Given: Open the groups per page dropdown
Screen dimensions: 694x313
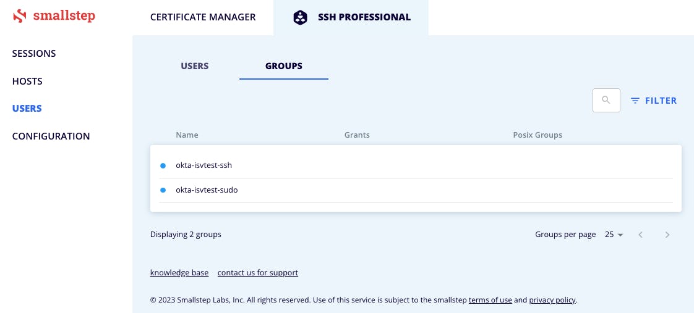Looking at the screenshot, I should tap(614, 235).
